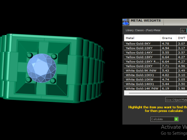Click the METAL WEIGHTS panel title

146,21
